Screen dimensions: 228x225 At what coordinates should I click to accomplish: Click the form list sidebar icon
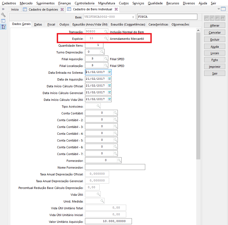coord(3,27)
